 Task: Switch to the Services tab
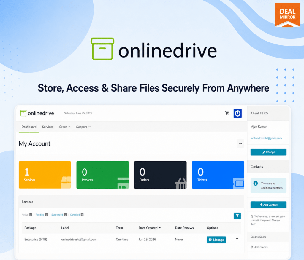48,127
